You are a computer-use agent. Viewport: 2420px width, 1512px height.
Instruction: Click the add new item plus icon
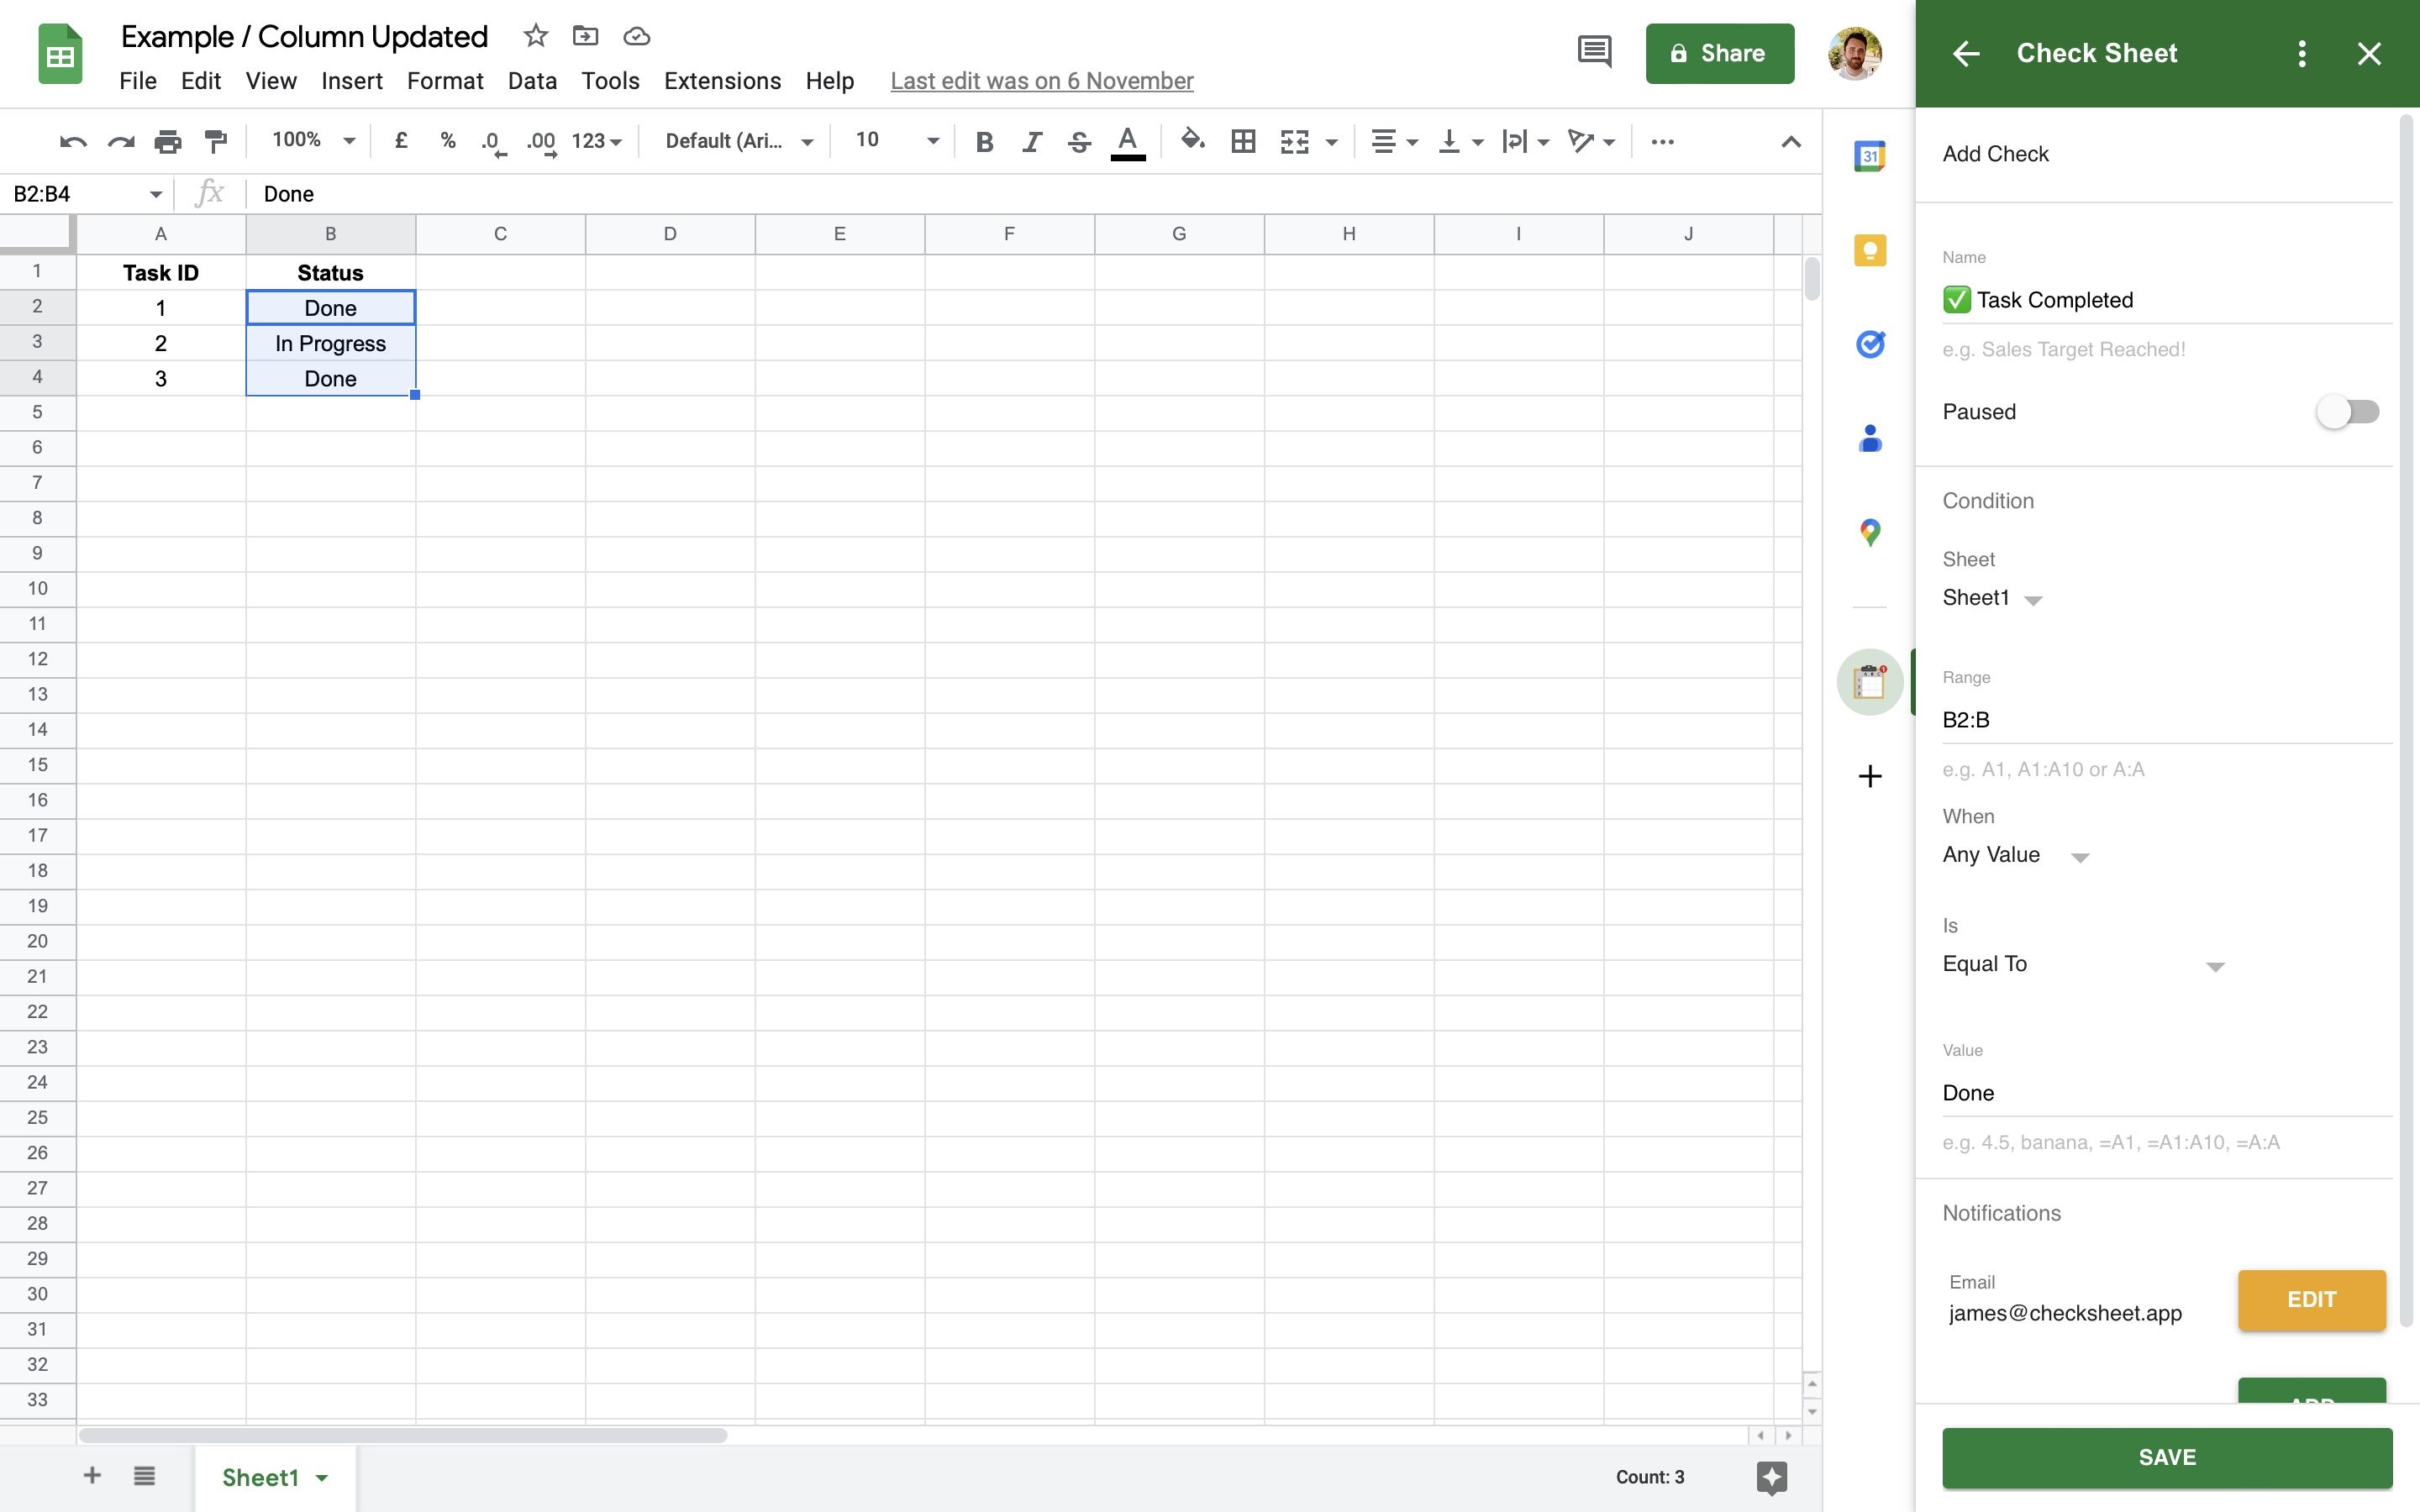(1871, 775)
